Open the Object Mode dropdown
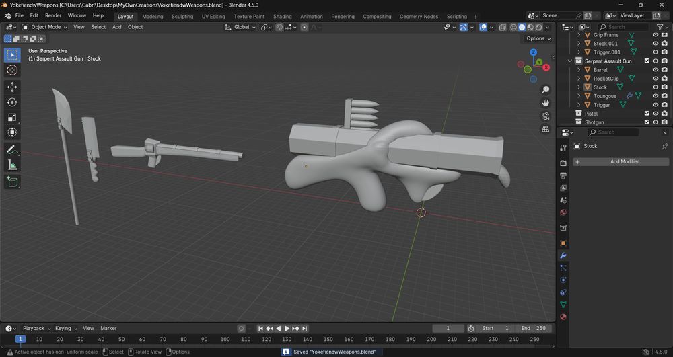 (45, 27)
